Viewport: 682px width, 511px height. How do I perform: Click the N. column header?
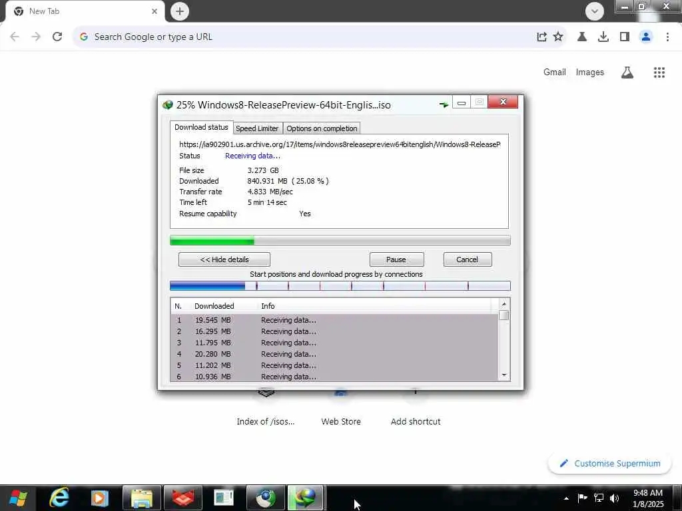(x=178, y=306)
